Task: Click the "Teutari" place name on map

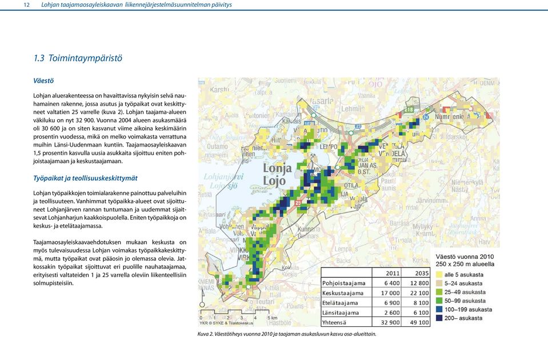Action: [x=266, y=302]
